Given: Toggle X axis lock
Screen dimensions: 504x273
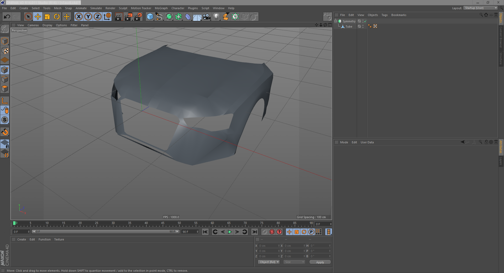Looking at the screenshot, I should click(x=78, y=17).
